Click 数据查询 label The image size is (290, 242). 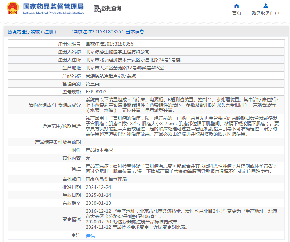pyautogui.click(x=111, y=8)
